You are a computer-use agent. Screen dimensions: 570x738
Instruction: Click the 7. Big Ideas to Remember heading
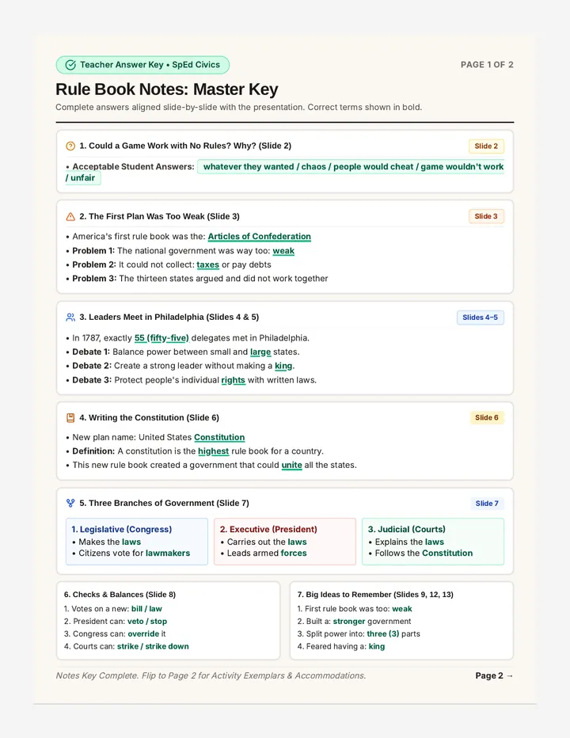coord(375,595)
